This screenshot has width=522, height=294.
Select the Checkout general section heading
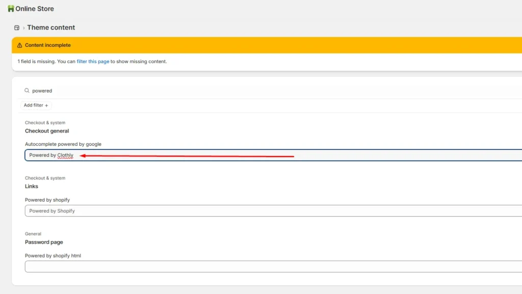[x=47, y=131]
